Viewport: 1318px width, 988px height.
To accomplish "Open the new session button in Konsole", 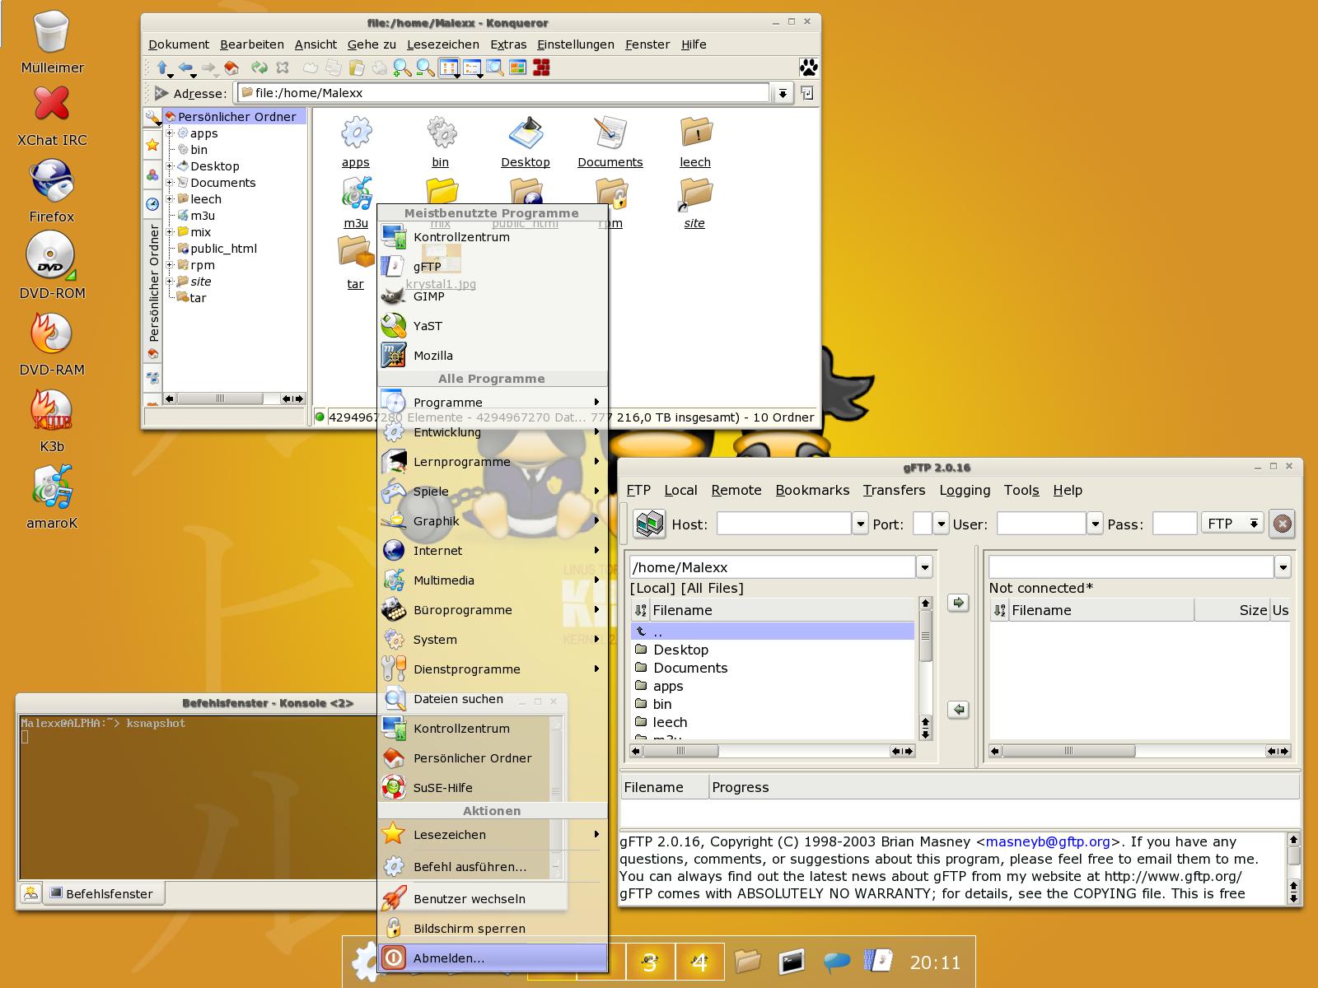I will coord(30,892).
